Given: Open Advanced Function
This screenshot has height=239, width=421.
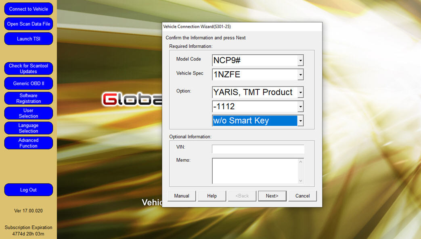Looking at the screenshot, I should (29, 143).
